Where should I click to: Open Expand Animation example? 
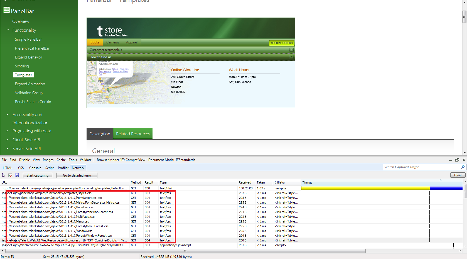[x=30, y=84]
